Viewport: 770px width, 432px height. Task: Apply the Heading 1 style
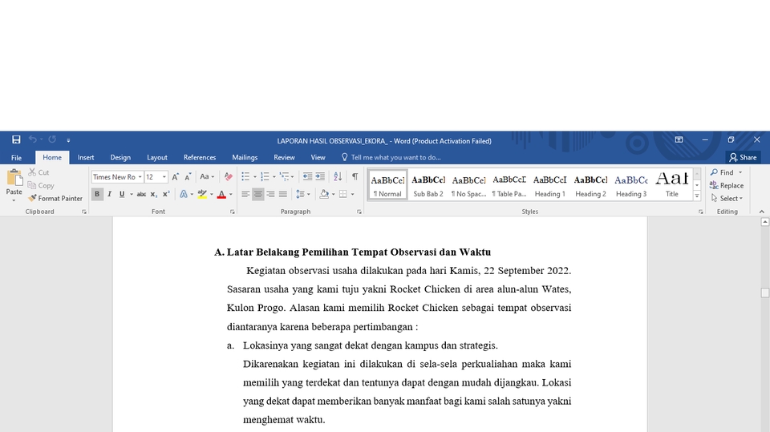coord(550,186)
